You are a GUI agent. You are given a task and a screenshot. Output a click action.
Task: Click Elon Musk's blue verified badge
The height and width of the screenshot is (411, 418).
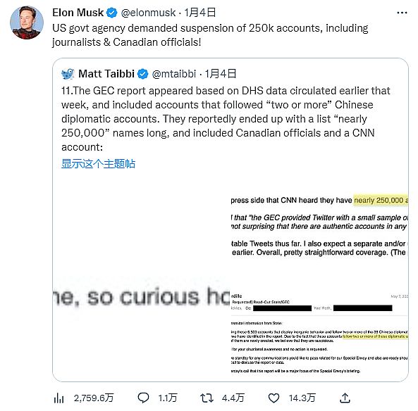[x=111, y=13]
